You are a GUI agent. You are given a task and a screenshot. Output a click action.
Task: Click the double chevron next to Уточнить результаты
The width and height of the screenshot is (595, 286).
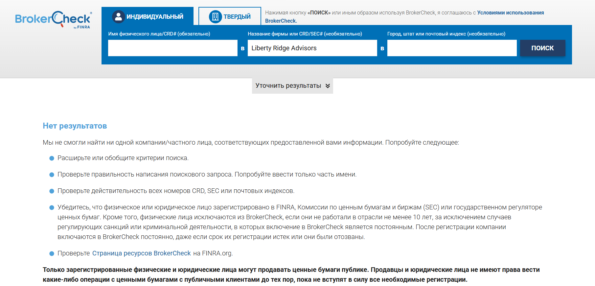coord(328,86)
